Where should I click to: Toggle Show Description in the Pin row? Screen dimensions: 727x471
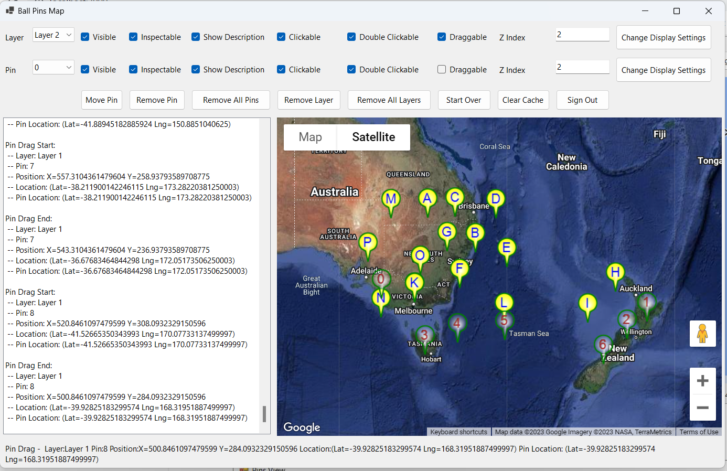coord(196,69)
